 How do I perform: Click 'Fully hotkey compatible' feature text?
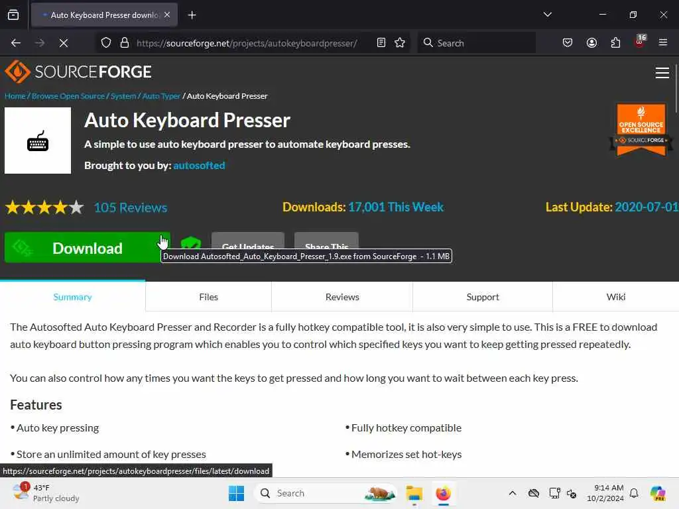tap(406, 428)
